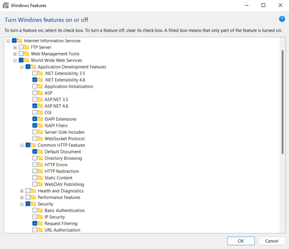
Task: Expand the FTP Server node
Action: coord(15,47)
